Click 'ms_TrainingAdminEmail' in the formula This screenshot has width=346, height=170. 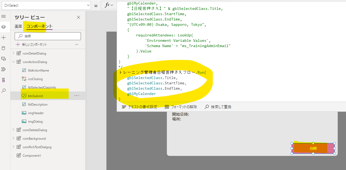[x=206, y=46]
